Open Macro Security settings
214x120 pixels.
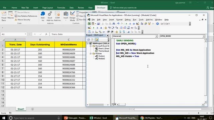tap(22, 20)
